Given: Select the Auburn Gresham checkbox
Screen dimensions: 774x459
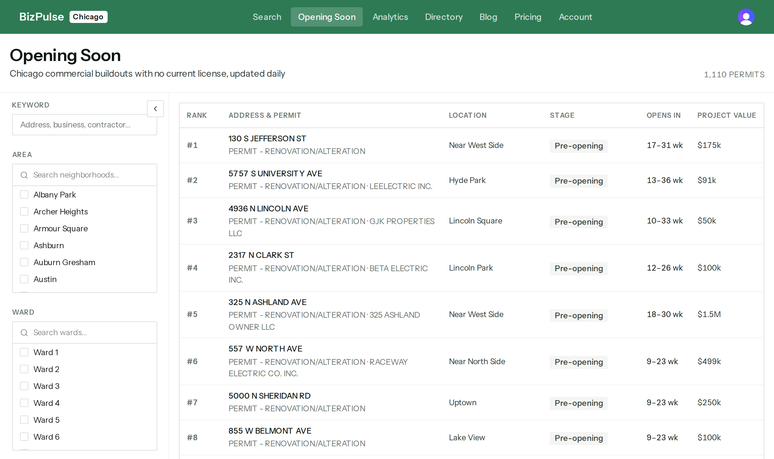Looking at the screenshot, I should click(x=24, y=262).
